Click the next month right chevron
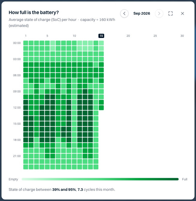The width and height of the screenshot is (196, 201). 159,13
